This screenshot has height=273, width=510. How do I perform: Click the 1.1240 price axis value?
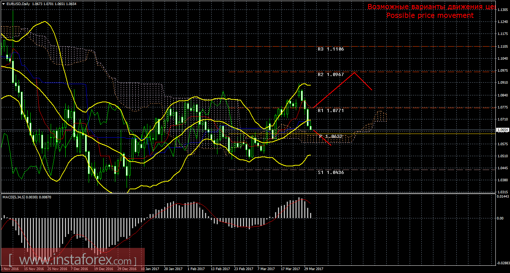click(x=503, y=22)
